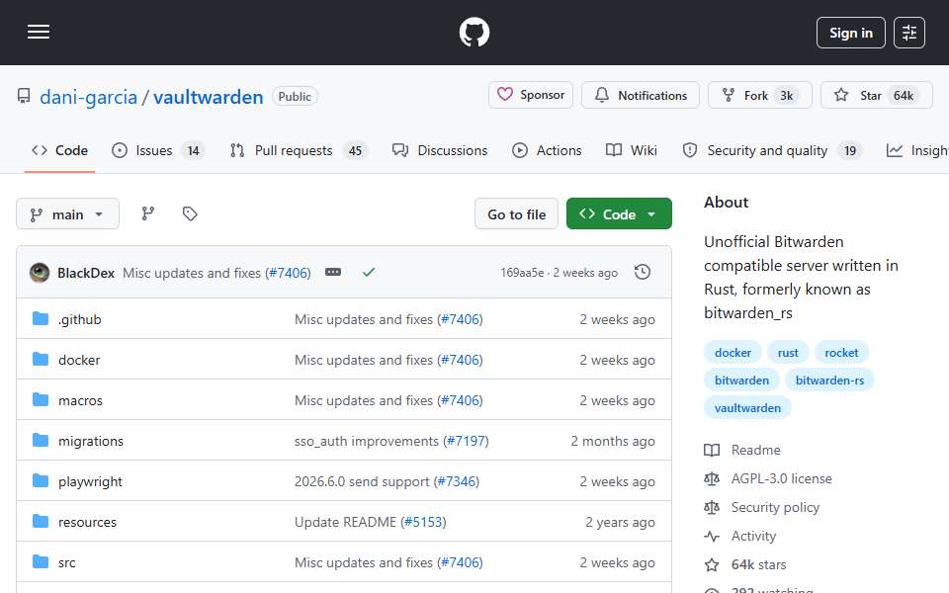The height and width of the screenshot is (593, 949).
Task: Click 'sso_auth improvements' commit message
Action: pyautogui.click(x=366, y=441)
